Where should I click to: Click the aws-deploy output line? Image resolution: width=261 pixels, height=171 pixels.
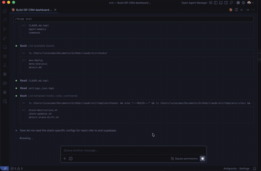[36, 60]
